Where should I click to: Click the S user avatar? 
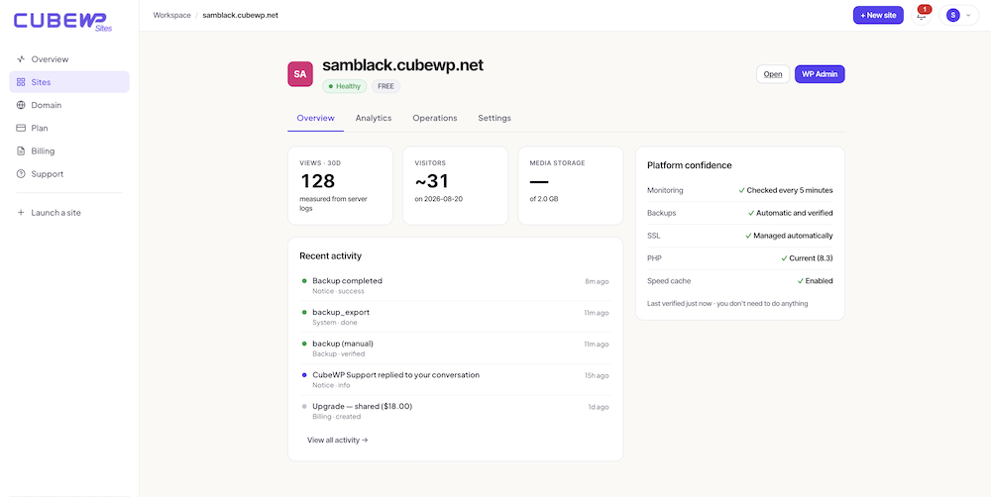click(x=952, y=15)
